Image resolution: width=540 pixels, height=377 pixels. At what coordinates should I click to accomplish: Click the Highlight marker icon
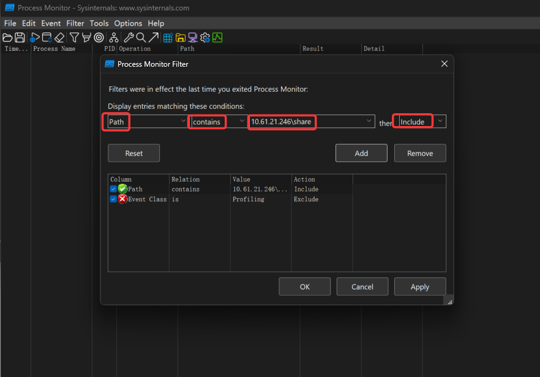[86, 38]
